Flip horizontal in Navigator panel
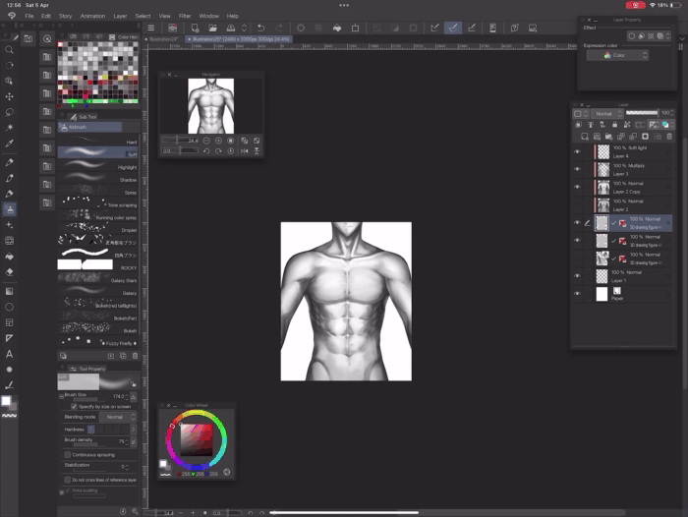The width and height of the screenshot is (688, 517). click(x=244, y=151)
